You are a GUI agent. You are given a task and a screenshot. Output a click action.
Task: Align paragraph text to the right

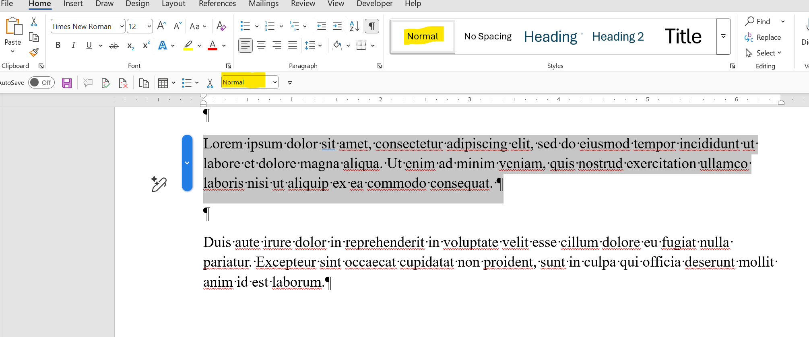[x=277, y=45]
